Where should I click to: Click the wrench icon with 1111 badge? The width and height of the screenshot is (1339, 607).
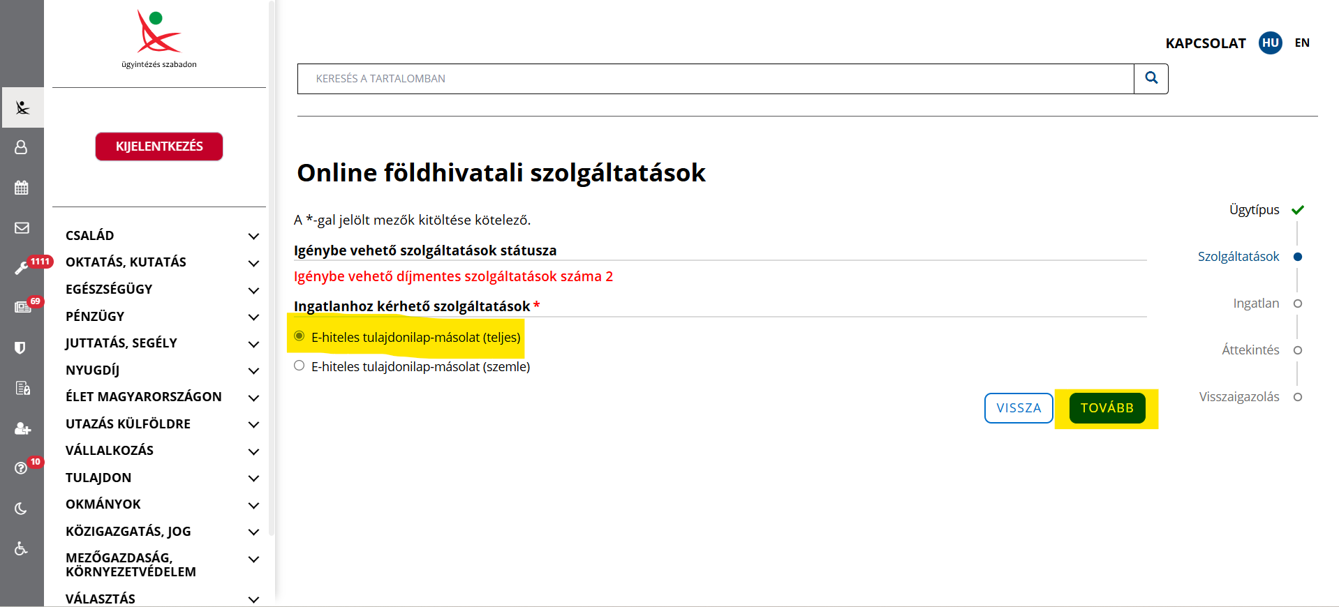click(22, 269)
